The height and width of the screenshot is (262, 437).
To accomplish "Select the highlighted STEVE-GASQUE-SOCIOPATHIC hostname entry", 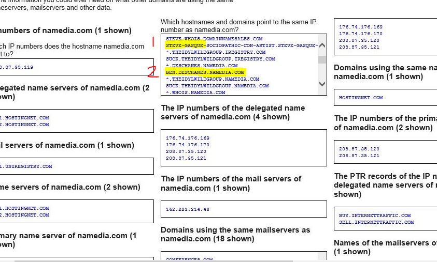I will point(241,45).
